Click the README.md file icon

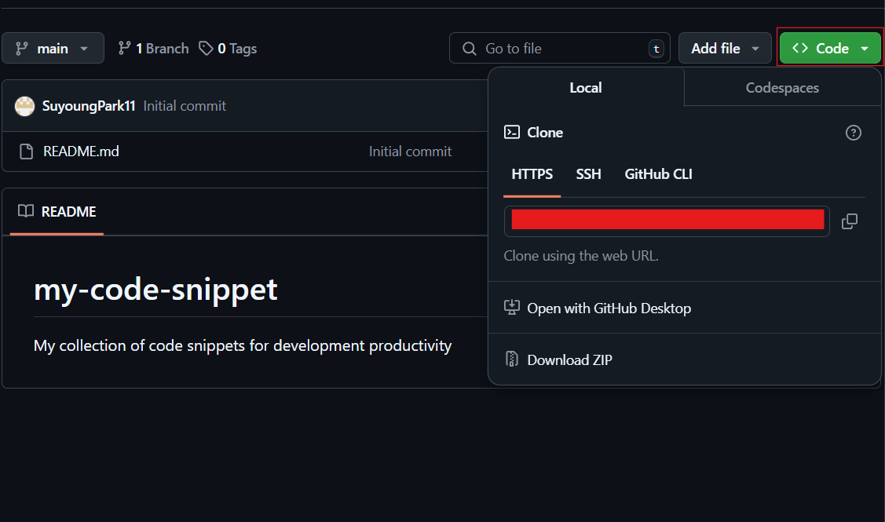[x=26, y=151]
